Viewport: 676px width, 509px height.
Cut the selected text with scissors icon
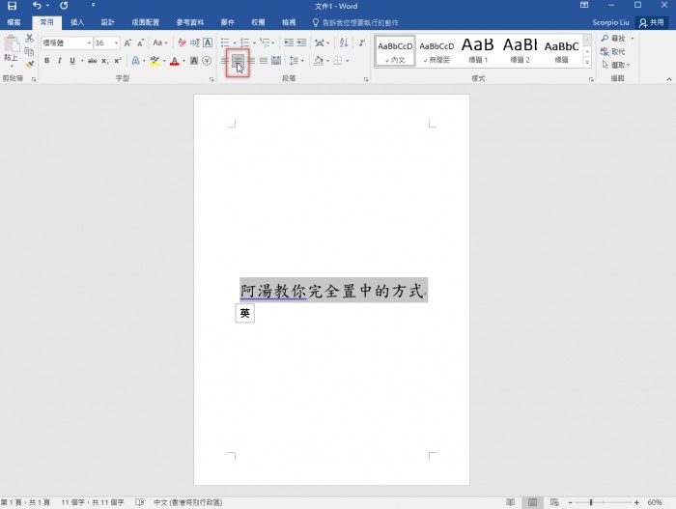pos(29,39)
